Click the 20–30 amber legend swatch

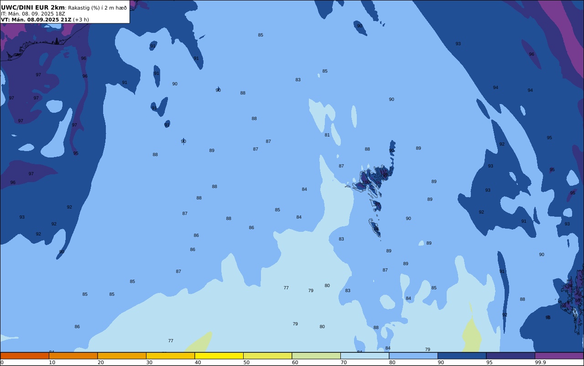[122, 356]
